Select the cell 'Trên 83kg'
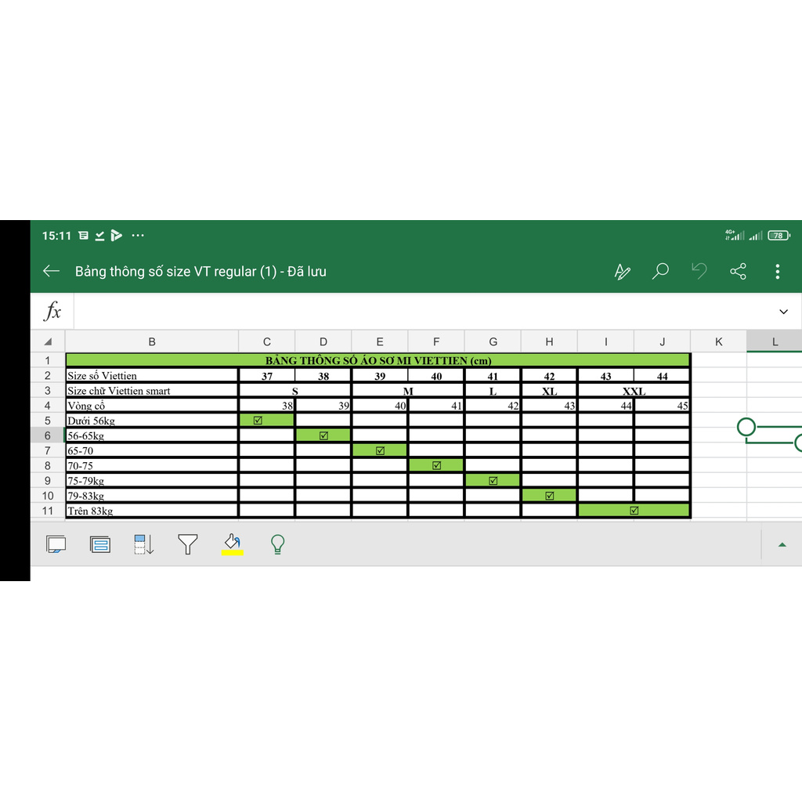This screenshot has width=802, height=802. (152, 511)
